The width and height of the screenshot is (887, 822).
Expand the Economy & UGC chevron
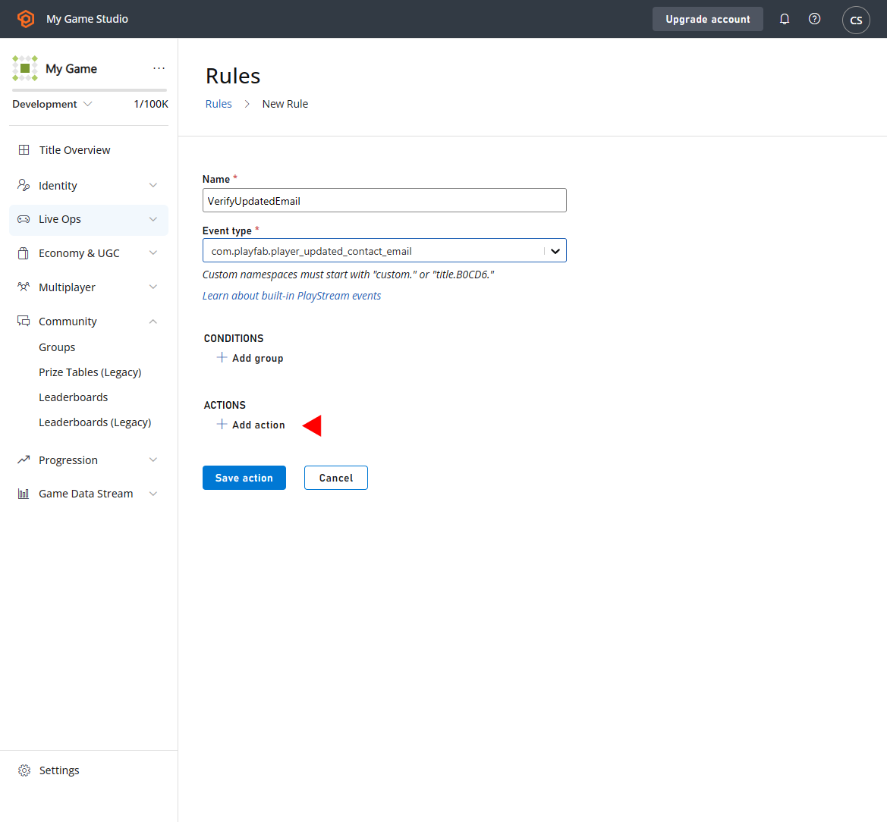pyautogui.click(x=153, y=253)
